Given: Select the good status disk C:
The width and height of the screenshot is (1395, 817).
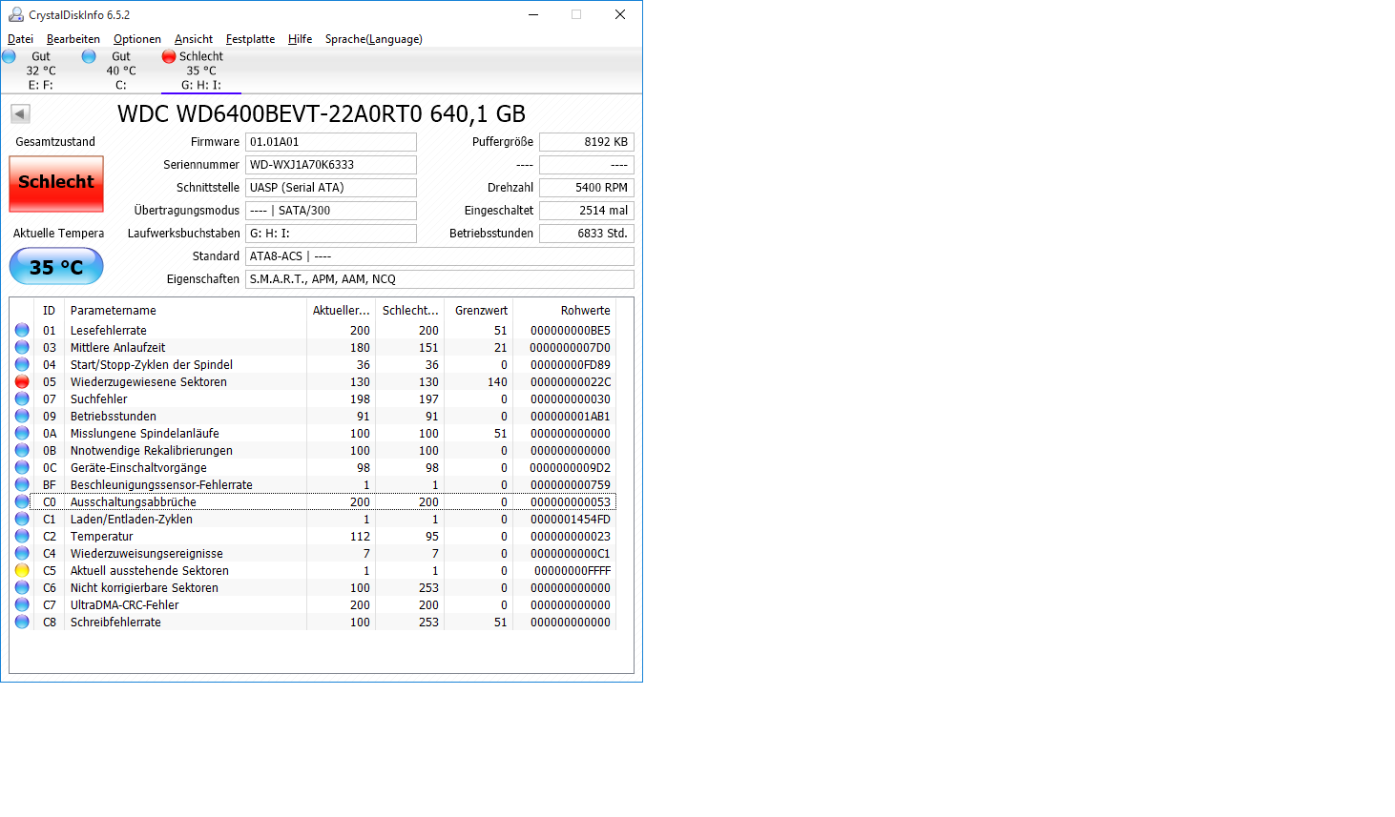Looking at the screenshot, I should 121,71.
